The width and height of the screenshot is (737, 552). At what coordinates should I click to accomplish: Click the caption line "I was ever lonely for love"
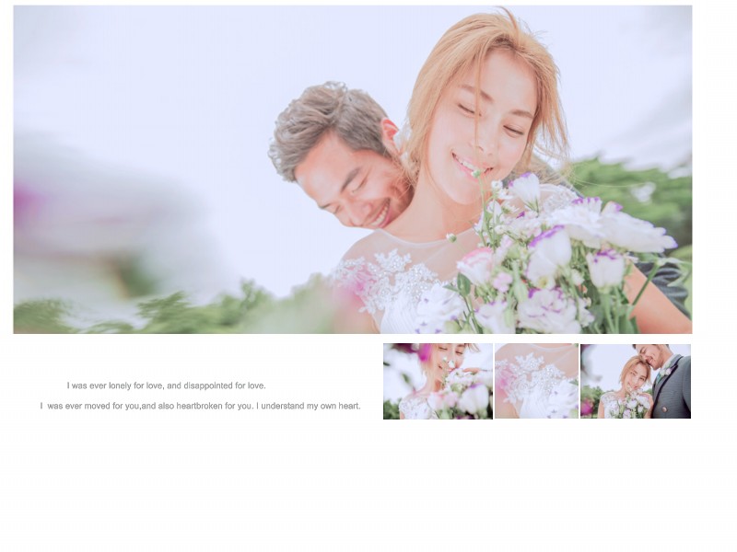click(166, 385)
